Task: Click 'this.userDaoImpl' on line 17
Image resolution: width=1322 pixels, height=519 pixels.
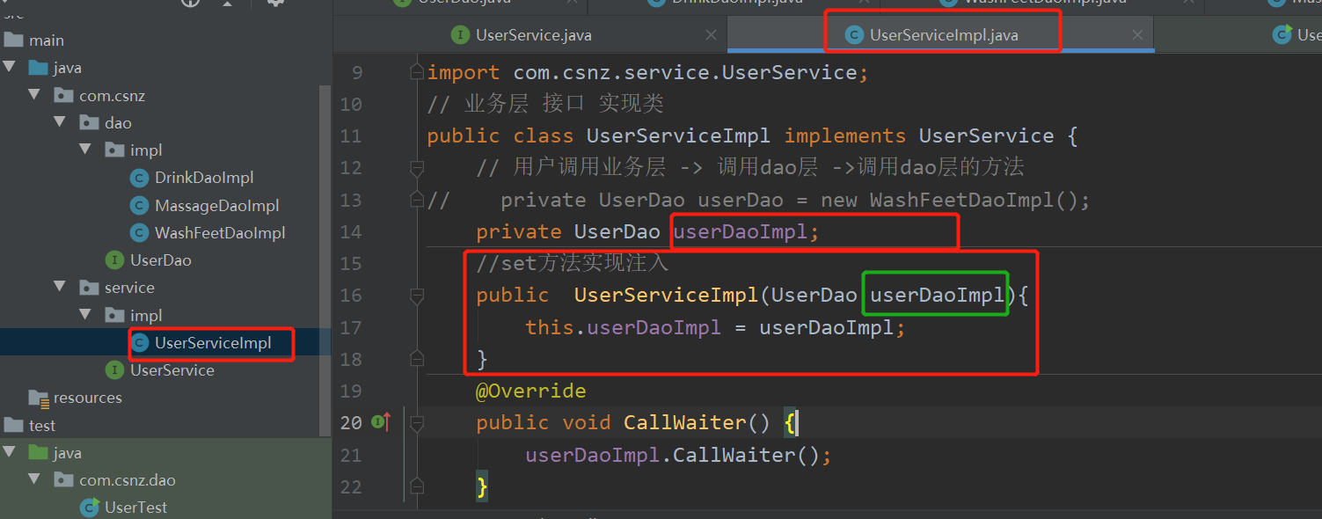Action: [x=623, y=327]
